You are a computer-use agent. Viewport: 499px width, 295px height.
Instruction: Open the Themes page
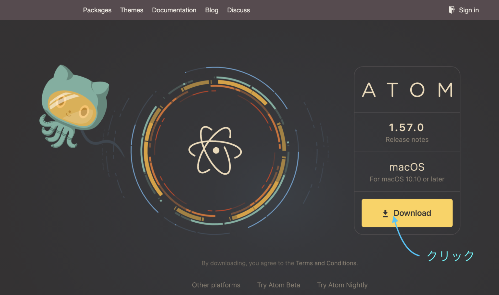[x=132, y=10]
